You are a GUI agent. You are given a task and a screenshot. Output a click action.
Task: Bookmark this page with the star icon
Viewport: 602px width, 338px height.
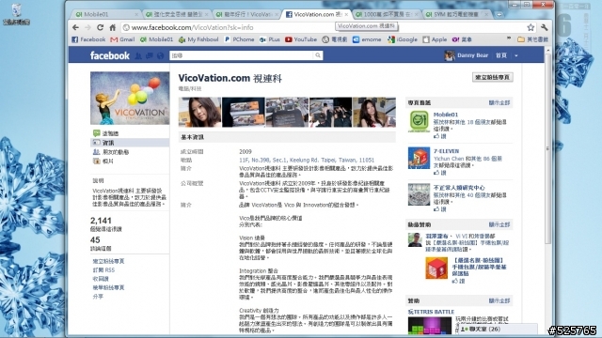pyautogui.click(x=531, y=27)
